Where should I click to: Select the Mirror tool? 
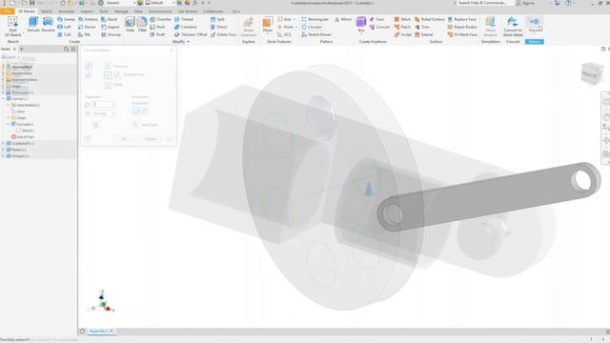click(343, 19)
